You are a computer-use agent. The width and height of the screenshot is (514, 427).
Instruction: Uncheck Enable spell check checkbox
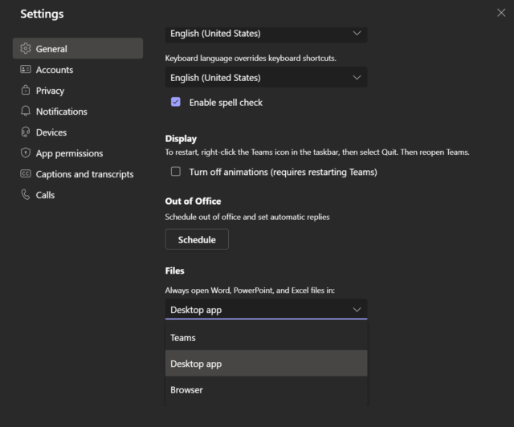[176, 103]
